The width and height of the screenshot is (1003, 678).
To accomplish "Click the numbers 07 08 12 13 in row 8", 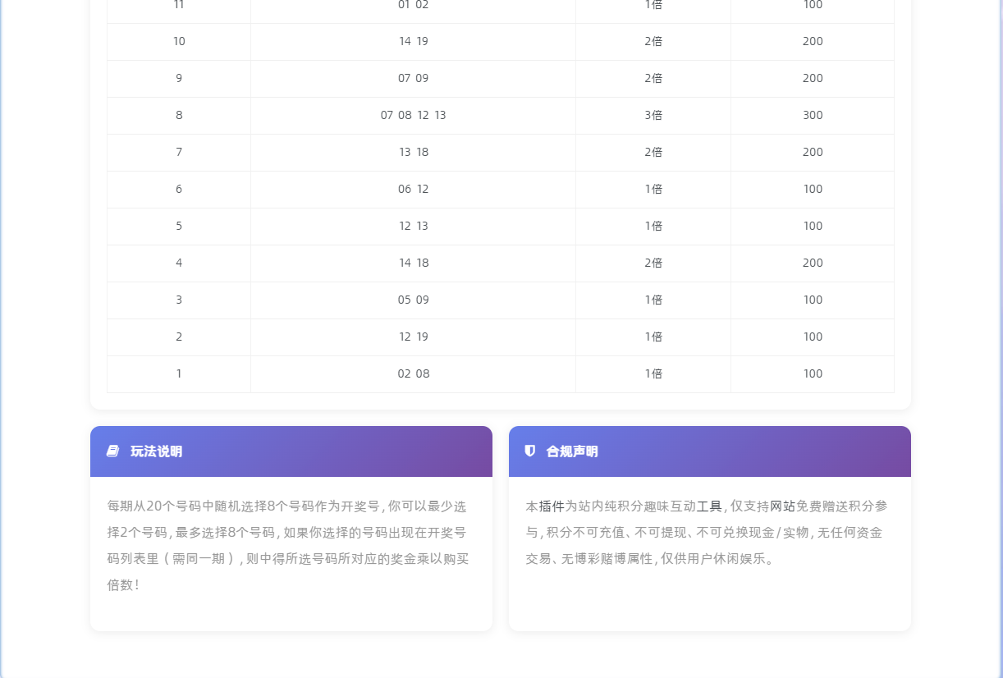I will [x=413, y=115].
